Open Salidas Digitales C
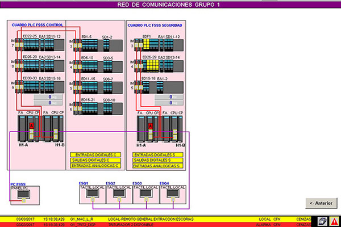Viewport: 341px width, 227px height. tap(96, 160)
